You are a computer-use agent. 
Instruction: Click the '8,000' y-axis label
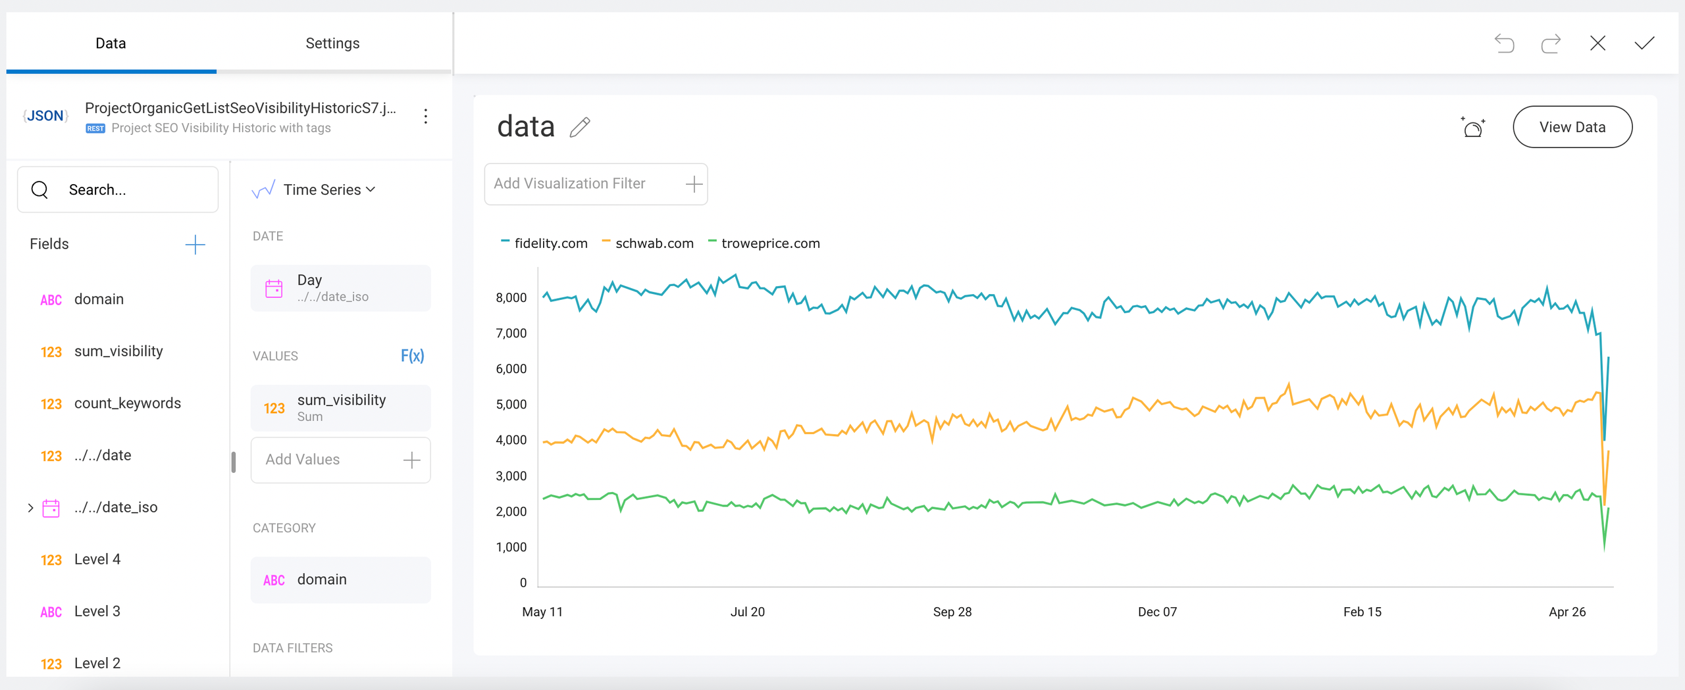click(x=511, y=298)
